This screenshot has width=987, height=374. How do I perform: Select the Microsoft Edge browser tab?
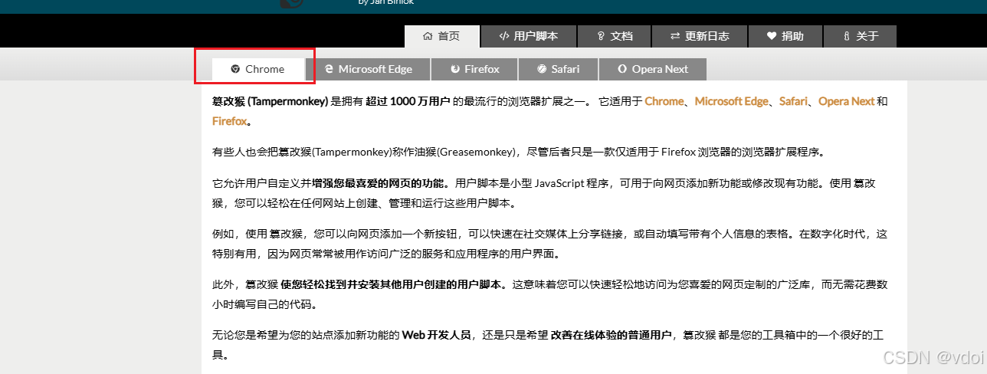[x=368, y=69]
